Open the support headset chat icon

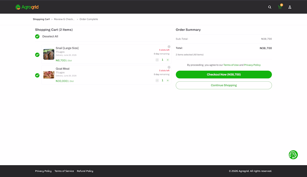[293, 155]
